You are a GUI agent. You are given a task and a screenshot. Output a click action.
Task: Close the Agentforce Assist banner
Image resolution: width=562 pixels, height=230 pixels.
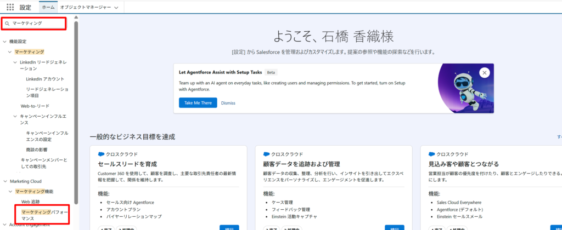click(485, 73)
